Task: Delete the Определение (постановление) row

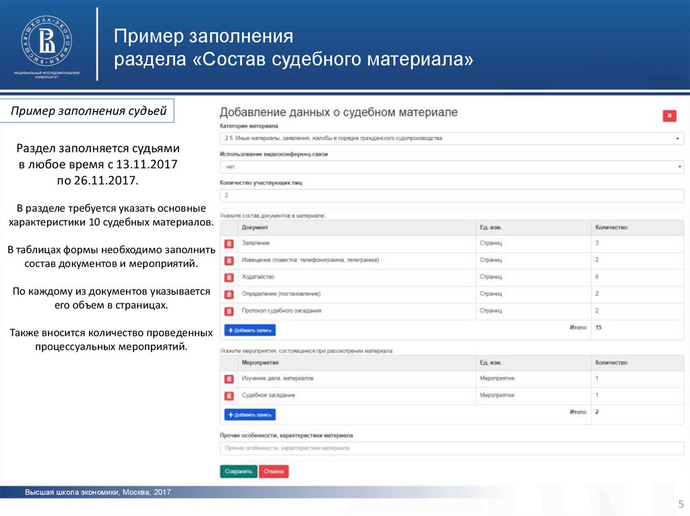Action: pos(228,294)
